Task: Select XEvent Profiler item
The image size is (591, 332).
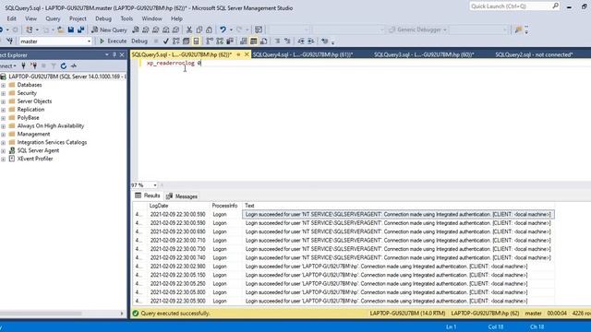Action: coord(30,159)
